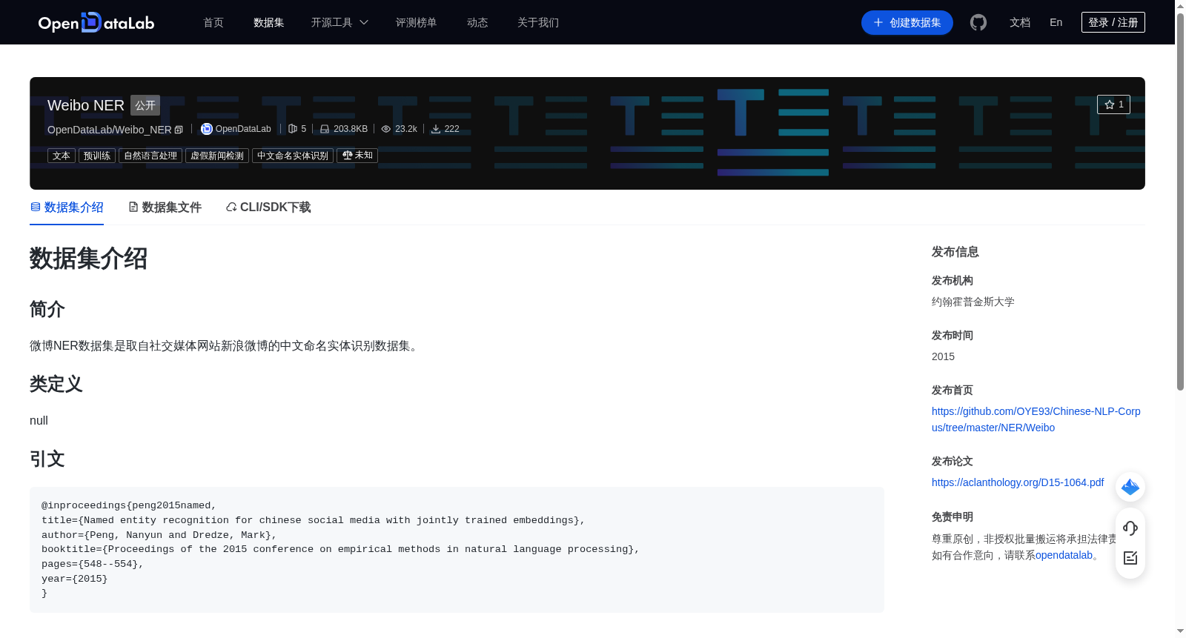The image size is (1186, 638).
Task: Open 关于我们 navigation item
Action: (x=538, y=22)
